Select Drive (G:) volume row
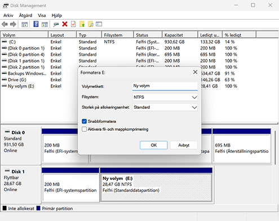The image size is (279, 221). [39, 79]
